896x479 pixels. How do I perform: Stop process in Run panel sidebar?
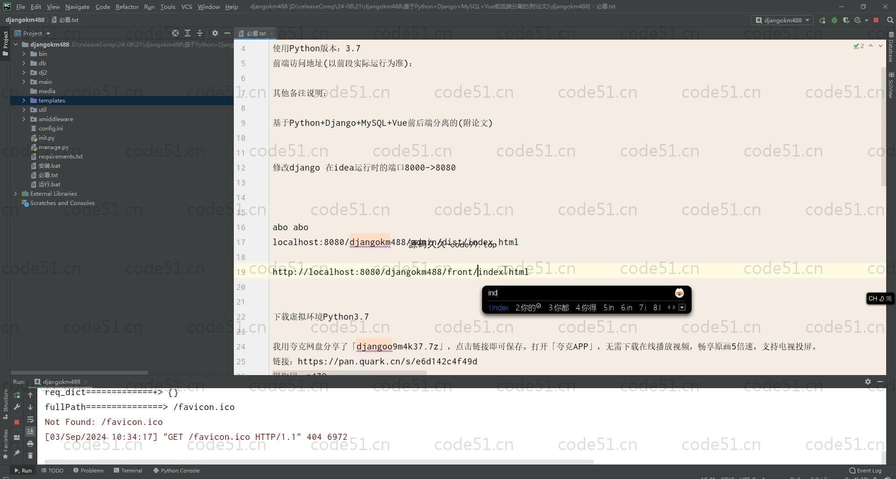point(17,422)
